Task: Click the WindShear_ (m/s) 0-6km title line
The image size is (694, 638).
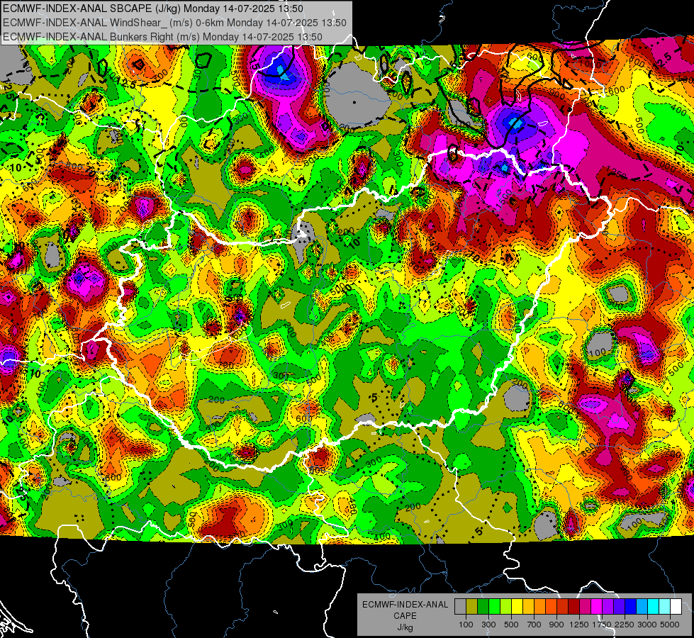Action: pyautogui.click(x=175, y=23)
